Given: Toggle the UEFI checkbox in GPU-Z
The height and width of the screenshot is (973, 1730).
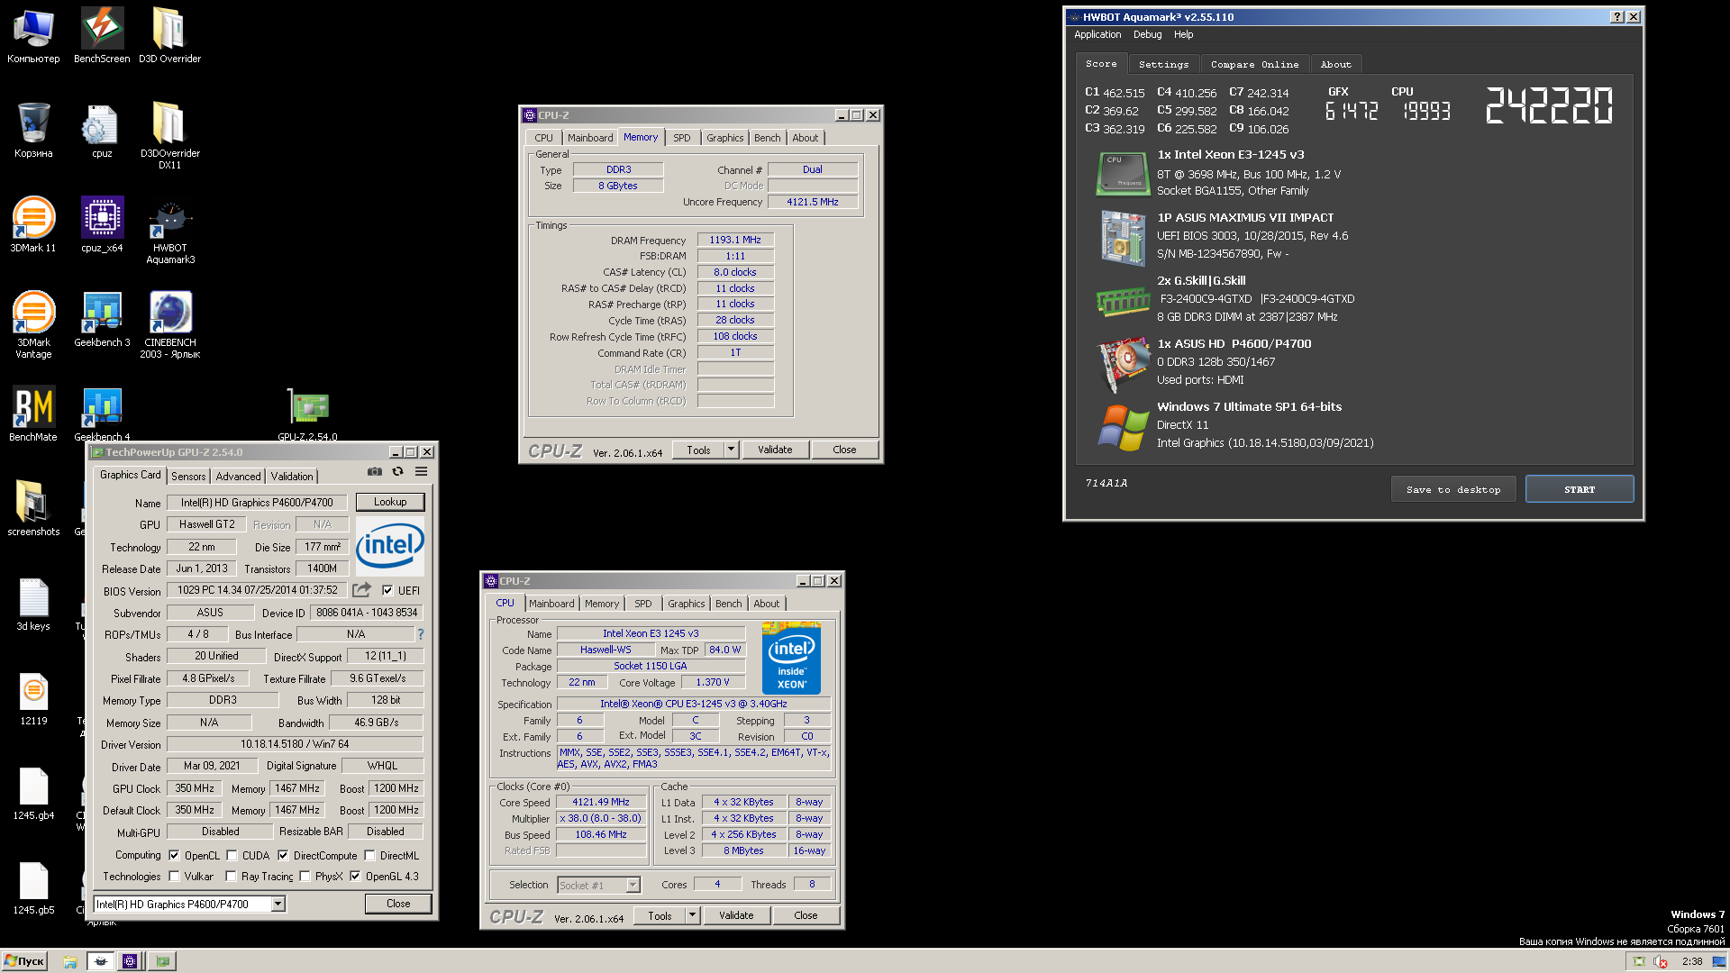Looking at the screenshot, I should coord(387,591).
